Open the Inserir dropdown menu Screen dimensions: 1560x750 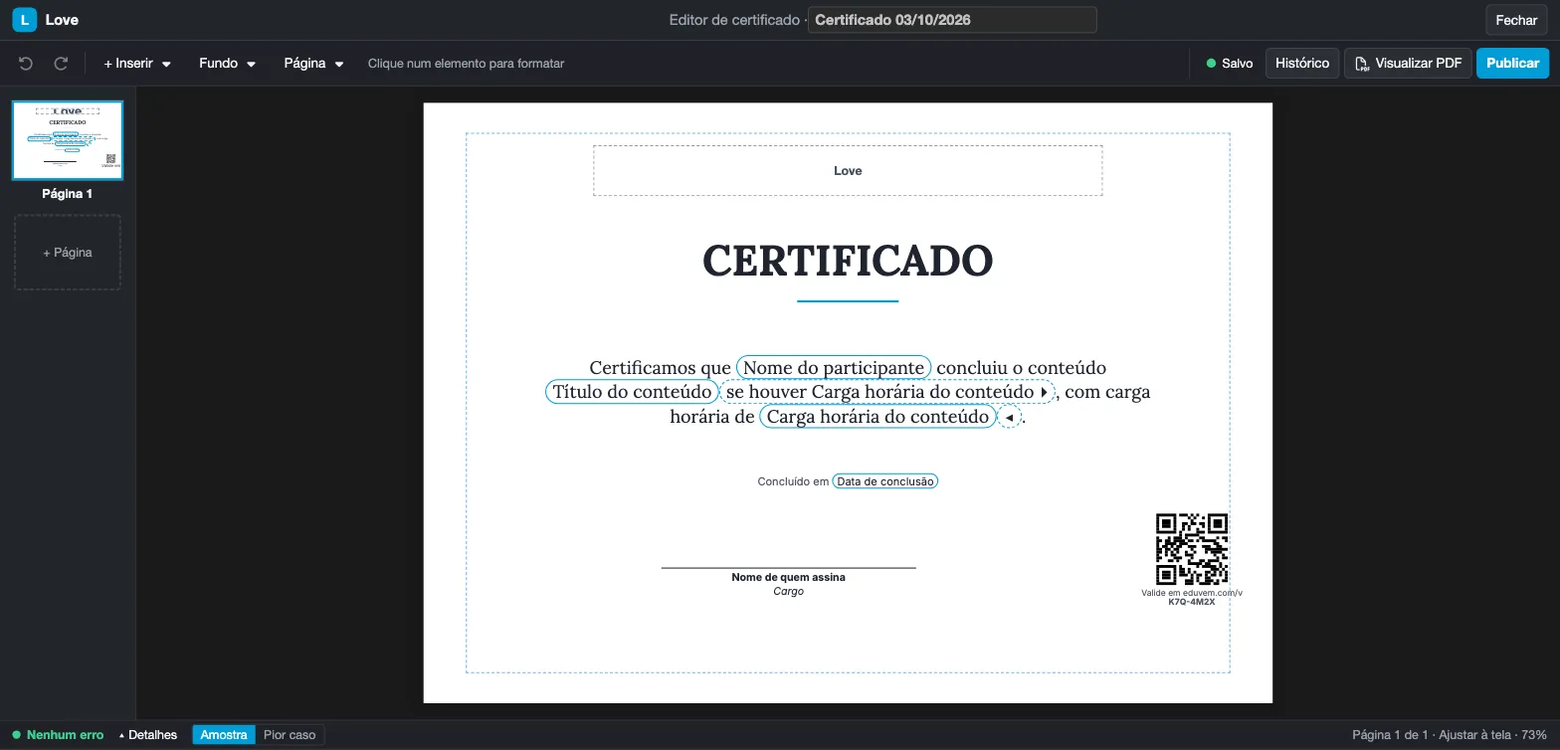coord(137,64)
